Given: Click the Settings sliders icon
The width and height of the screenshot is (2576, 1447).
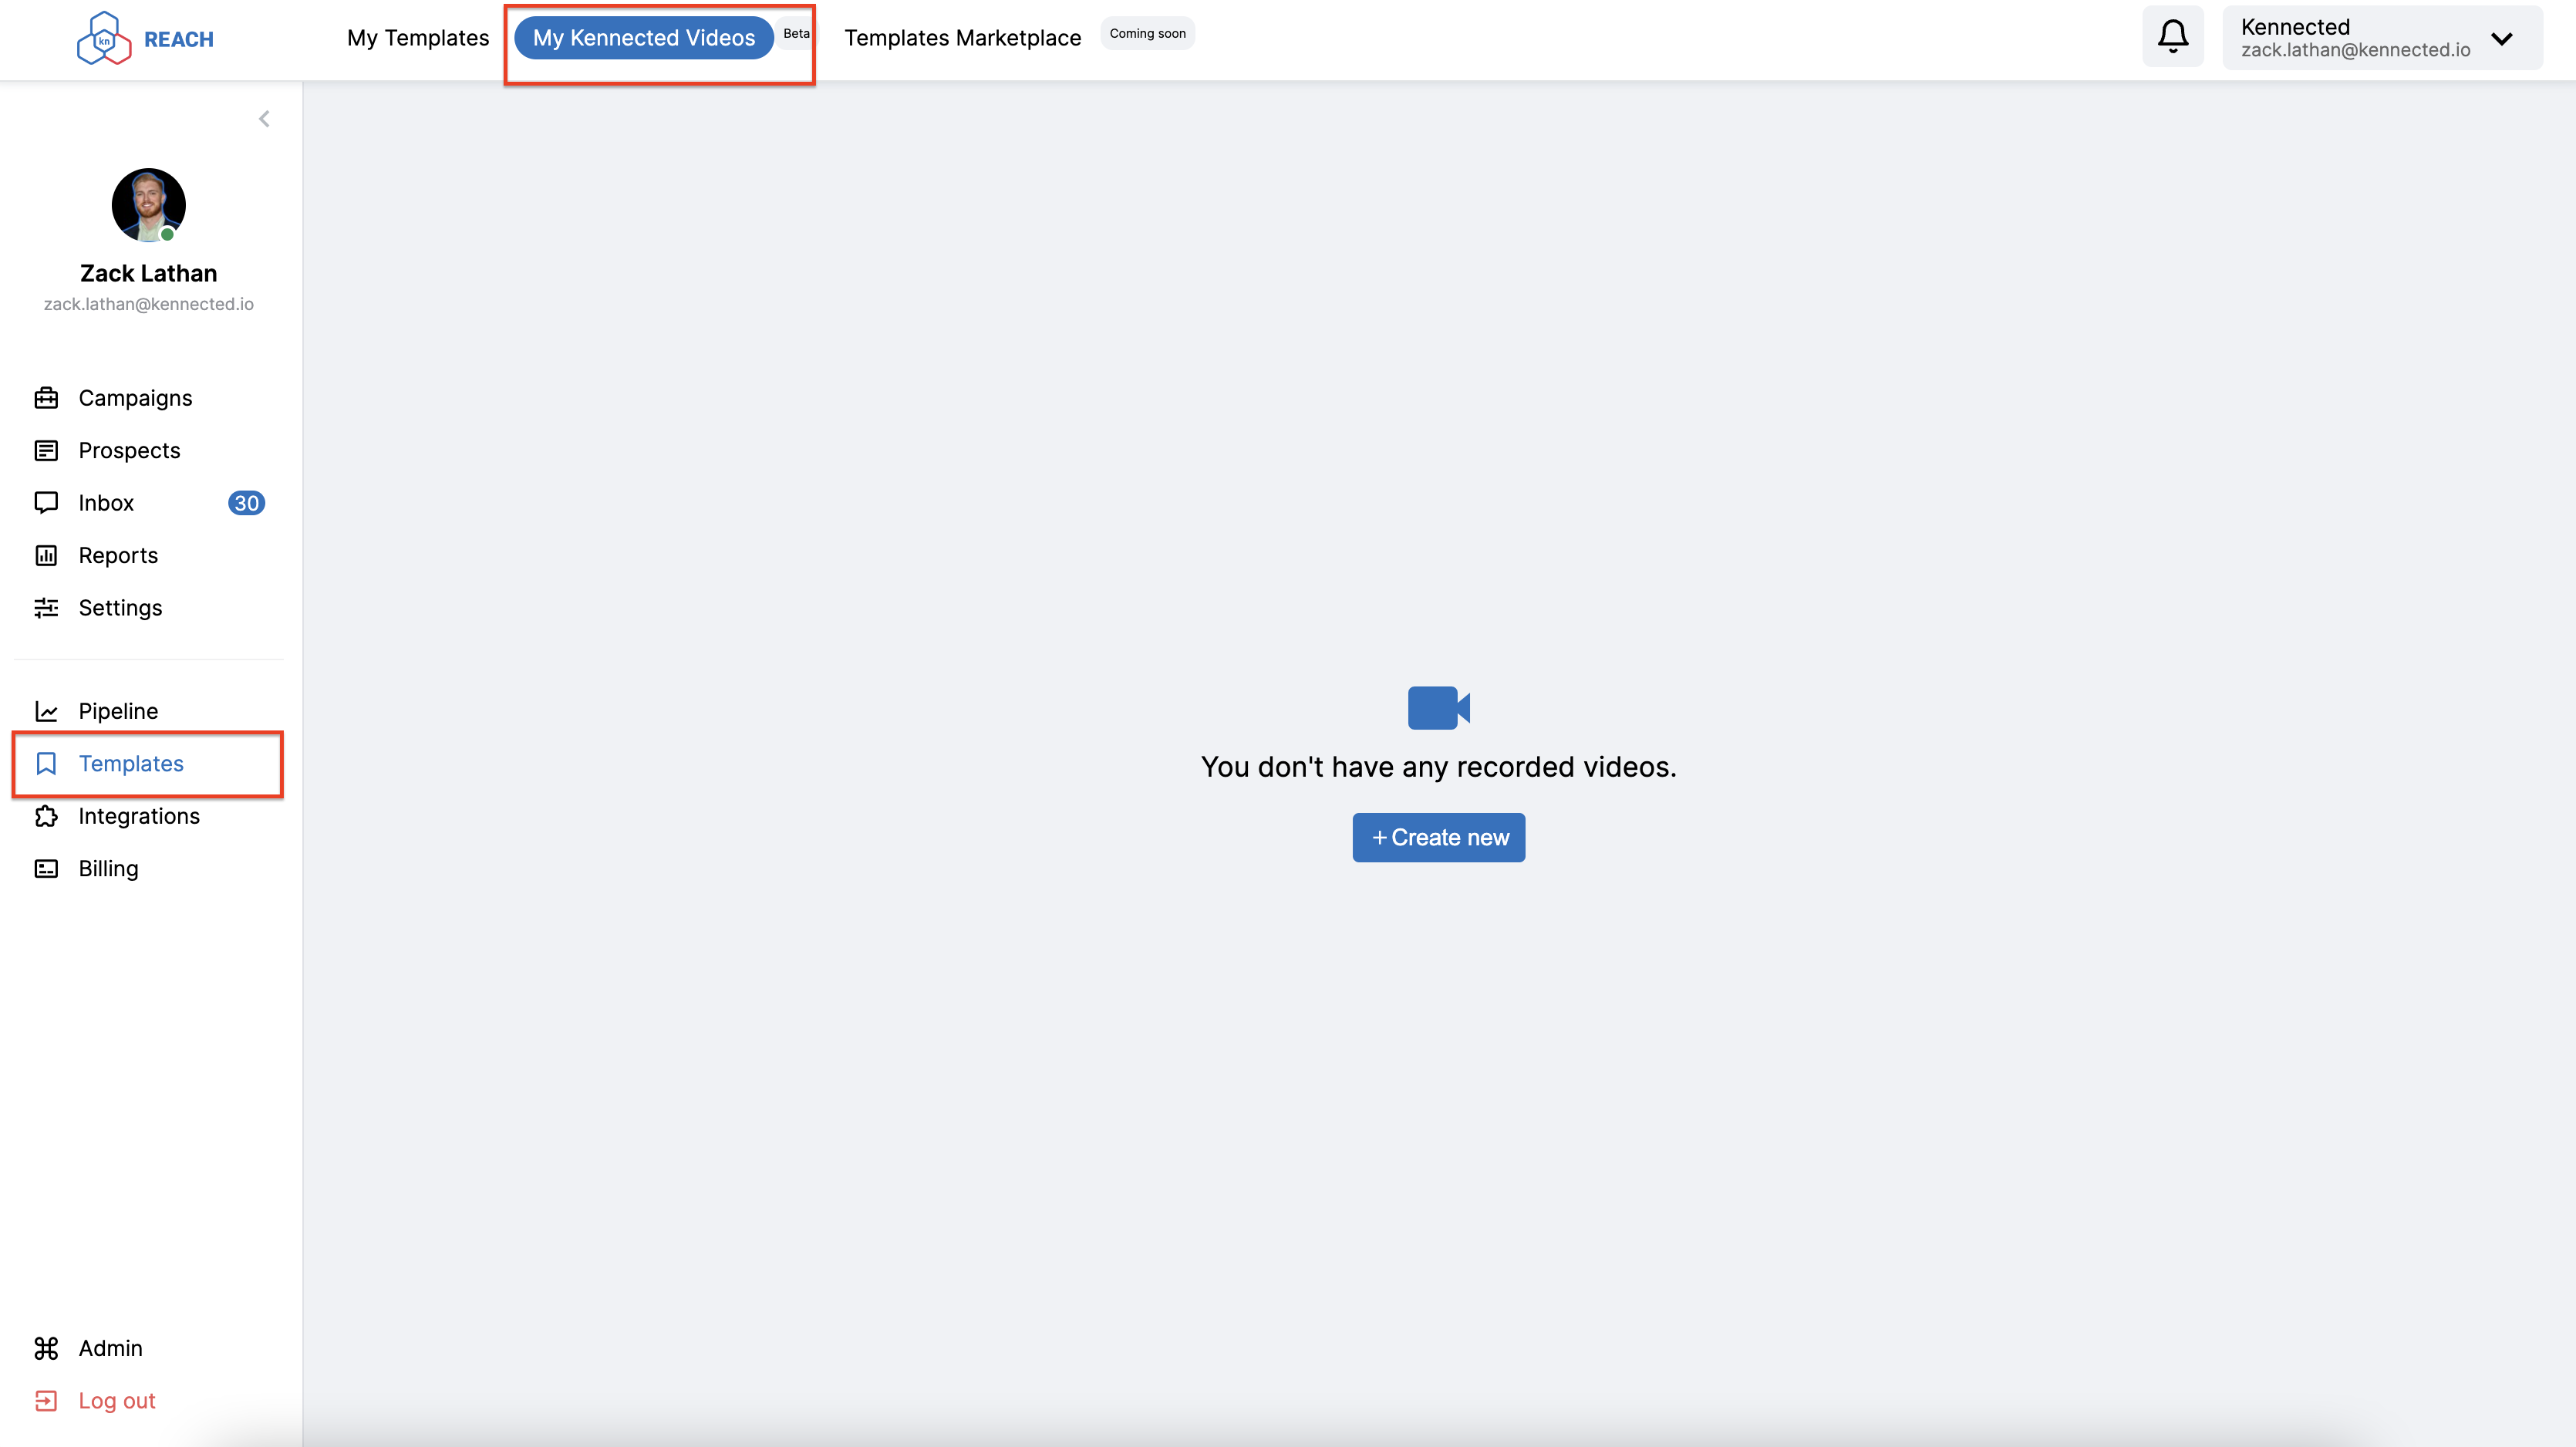Looking at the screenshot, I should [46, 608].
